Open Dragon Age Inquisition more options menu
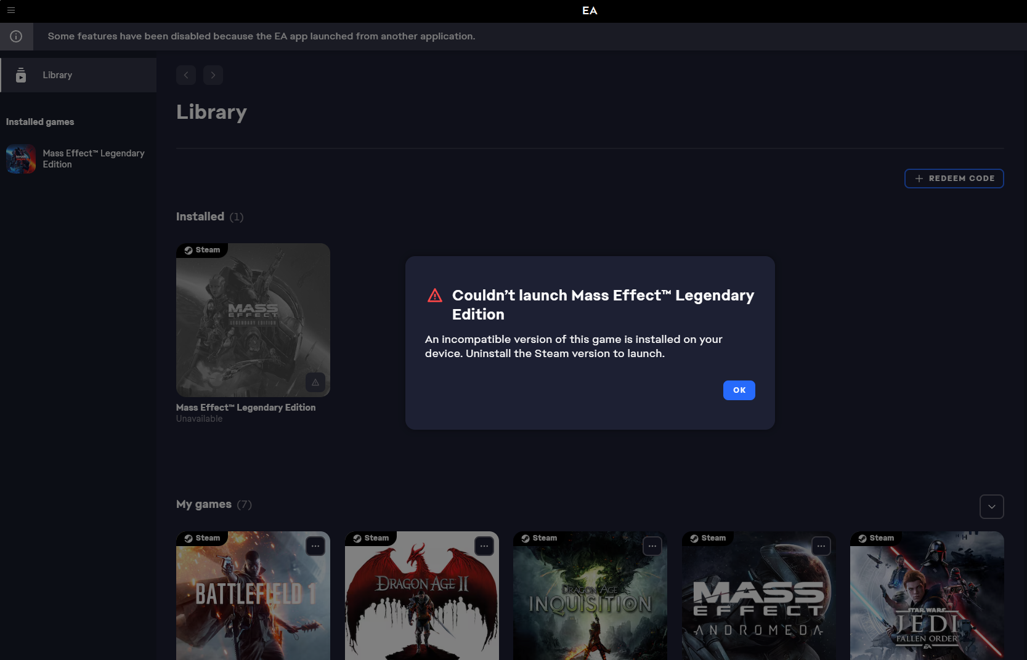Image resolution: width=1027 pixels, height=660 pixels. tap(652, 546)
